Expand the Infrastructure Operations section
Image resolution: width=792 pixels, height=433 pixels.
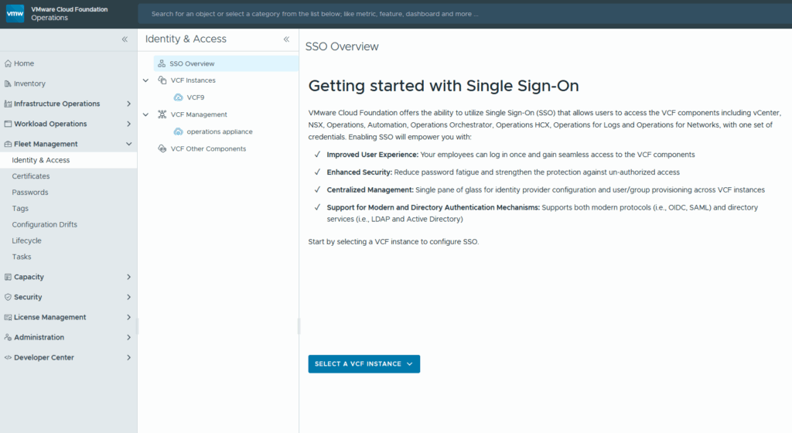pyautogui.click(x=128, y=104)
